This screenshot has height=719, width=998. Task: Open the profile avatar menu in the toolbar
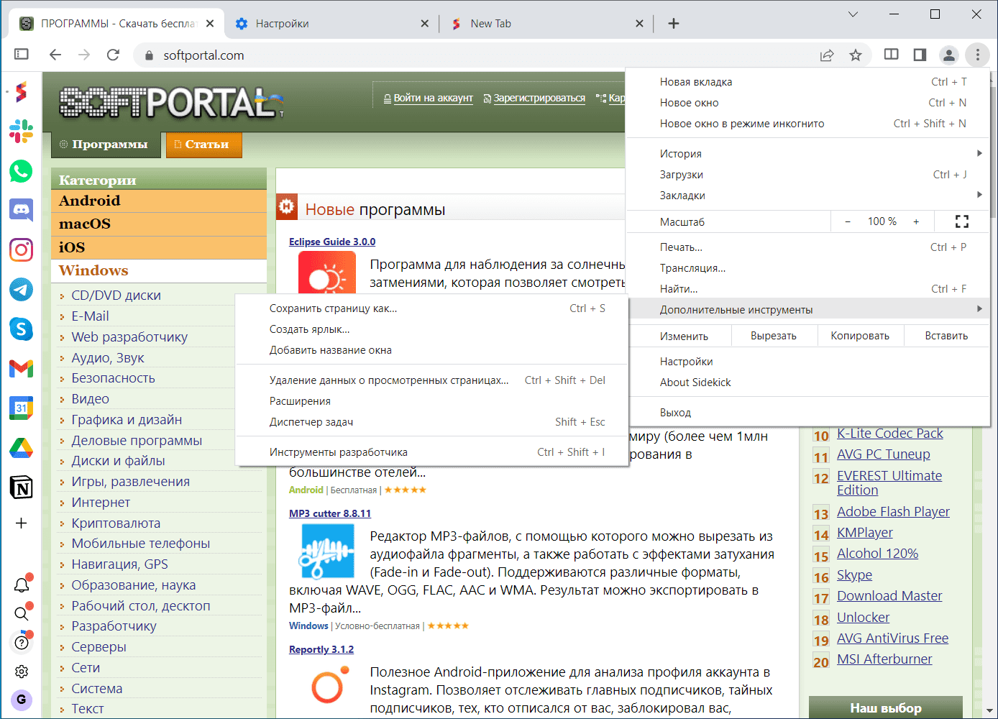949,55
